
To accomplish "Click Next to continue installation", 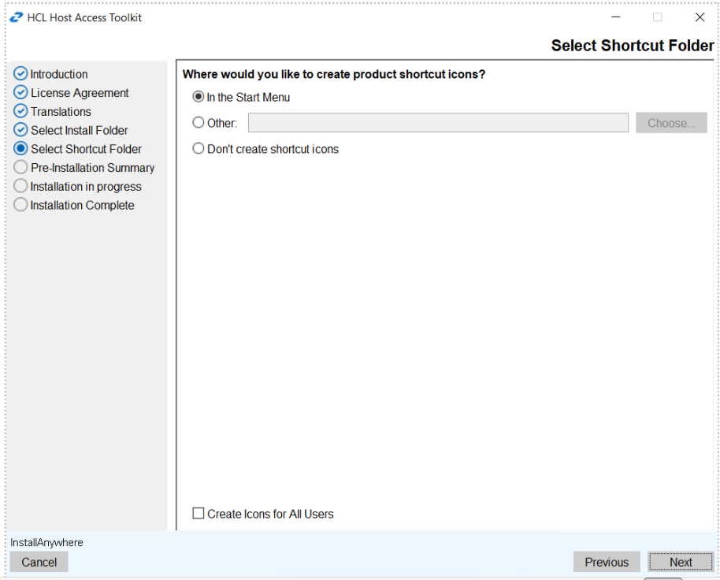I will pyautogui.click(x=681, y=562).
